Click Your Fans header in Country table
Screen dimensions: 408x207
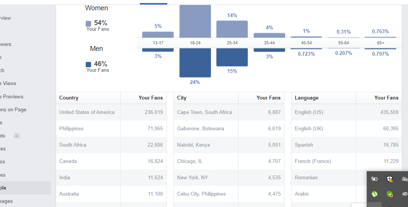[x=150, y=98]
